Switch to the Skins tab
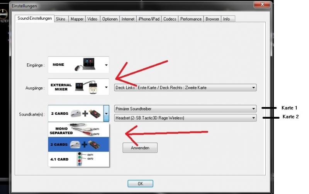This screenshot has width=309, height=194. click(x=61, y=19)
